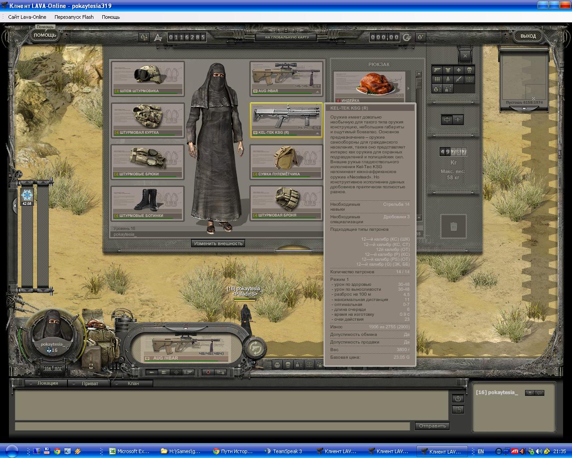Click the Отправить send button

432,426
